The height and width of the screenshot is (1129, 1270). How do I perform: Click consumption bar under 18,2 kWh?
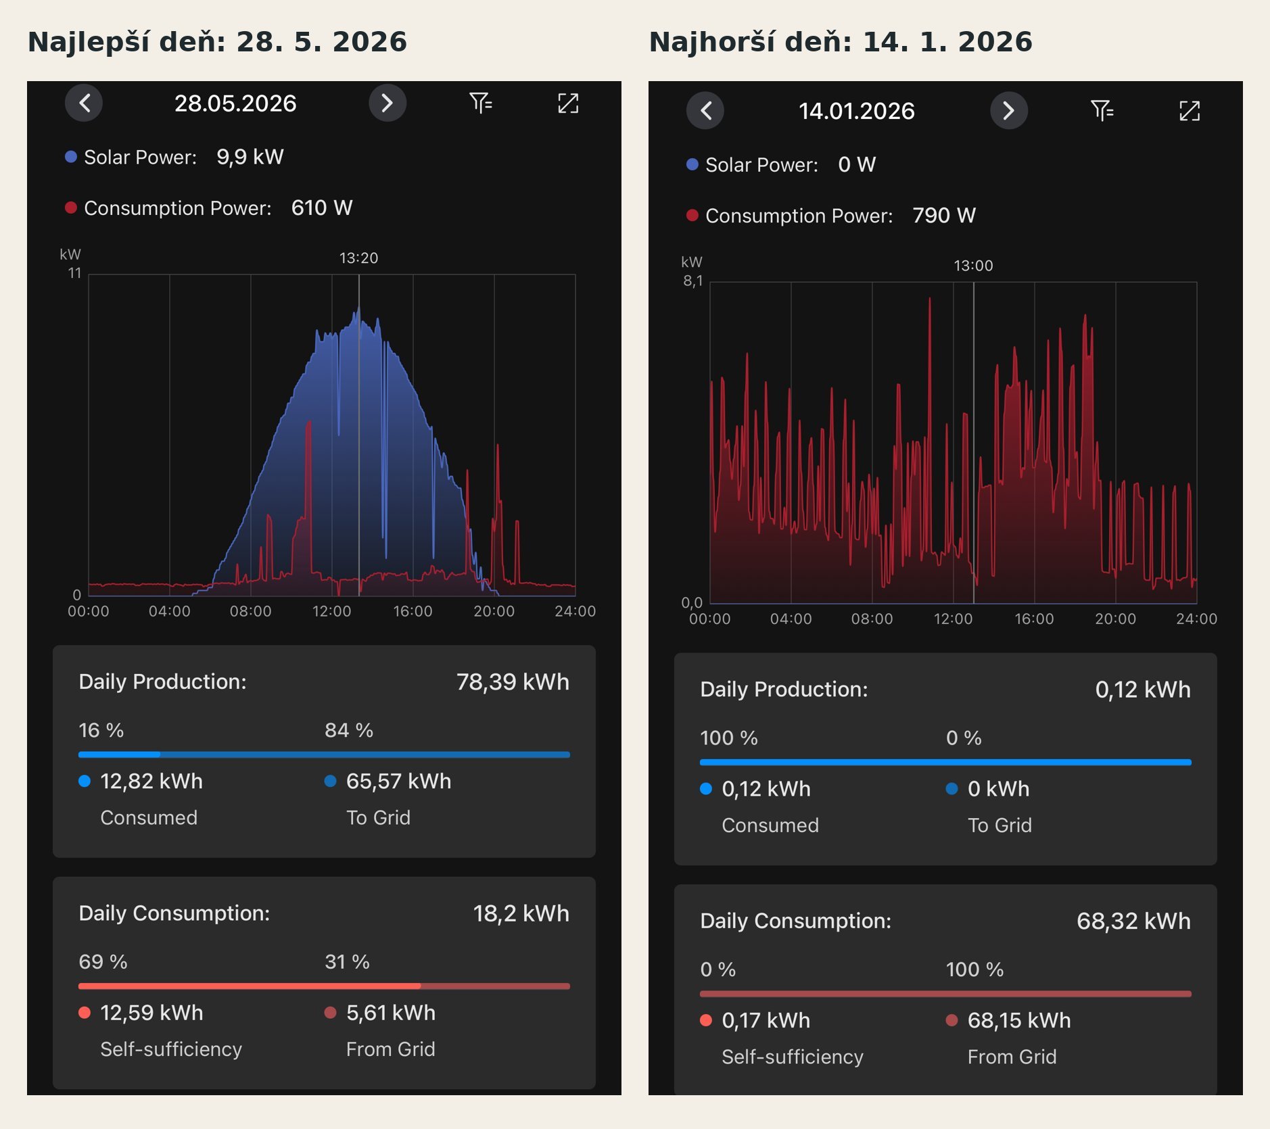point(324,986)
